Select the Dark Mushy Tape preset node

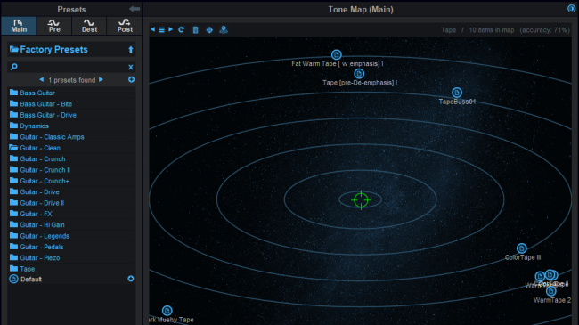[x=167, y=311]
